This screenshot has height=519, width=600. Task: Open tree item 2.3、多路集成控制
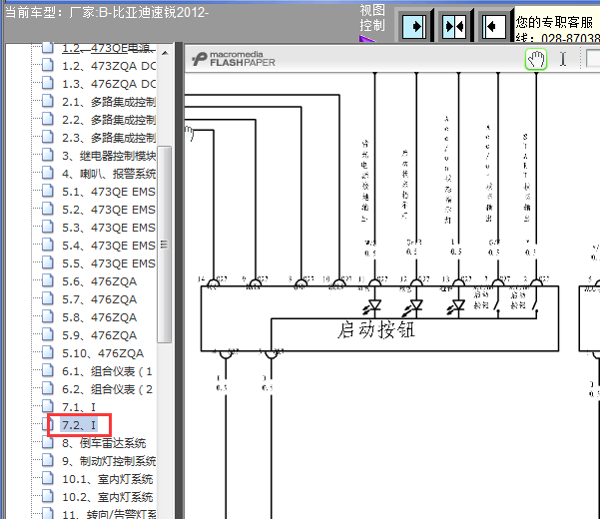pos(109,138)
